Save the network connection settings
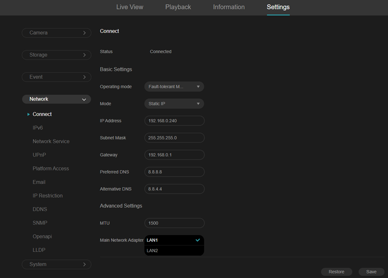Image resolution: width=388 pixels, height=278 pixels. click(371, 271)
